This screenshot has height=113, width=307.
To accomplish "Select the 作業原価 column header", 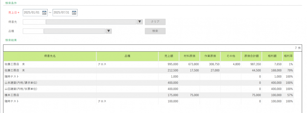I will (x=210, y=56).
